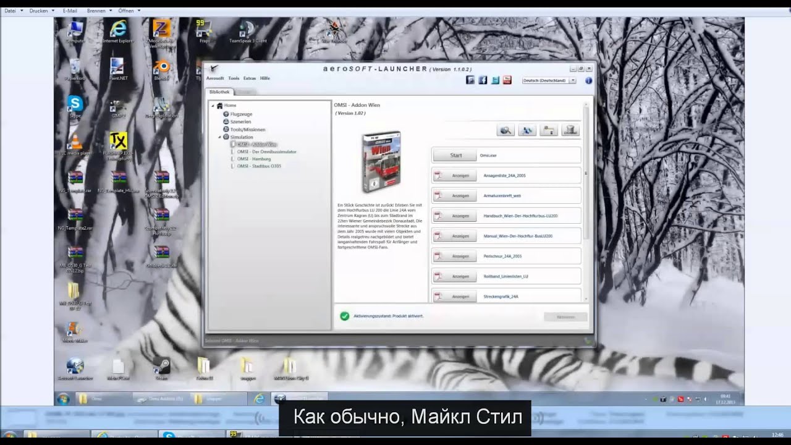Click the ZModeler desktop shortcut
This screenshot has height=445, width=791.
pos(161,34)
